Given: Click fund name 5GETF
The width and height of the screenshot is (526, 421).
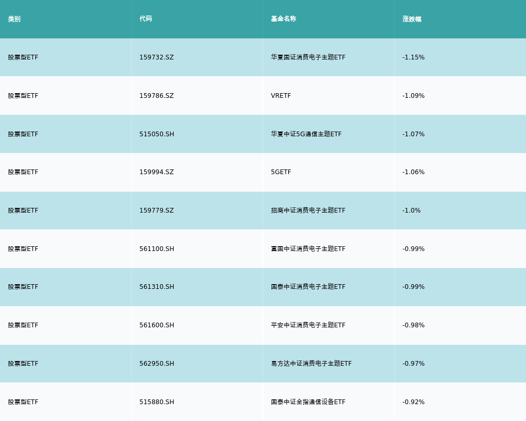Looking at the screenshot, I should (x=281, y=172).
